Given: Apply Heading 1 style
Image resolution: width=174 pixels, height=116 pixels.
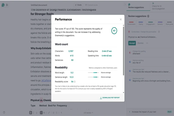Looking at the screenshot, I should (41, 113).
